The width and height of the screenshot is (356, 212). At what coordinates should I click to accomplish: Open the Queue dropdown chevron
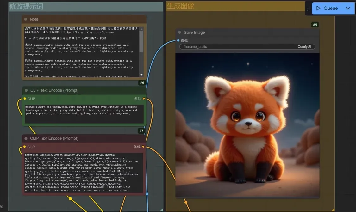coord(348,8)
